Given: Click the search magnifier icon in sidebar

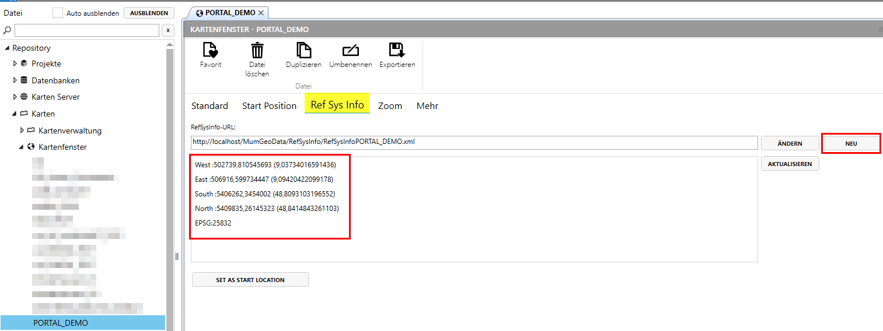Looking at the screenshot, I should click(x=8, y=30).
